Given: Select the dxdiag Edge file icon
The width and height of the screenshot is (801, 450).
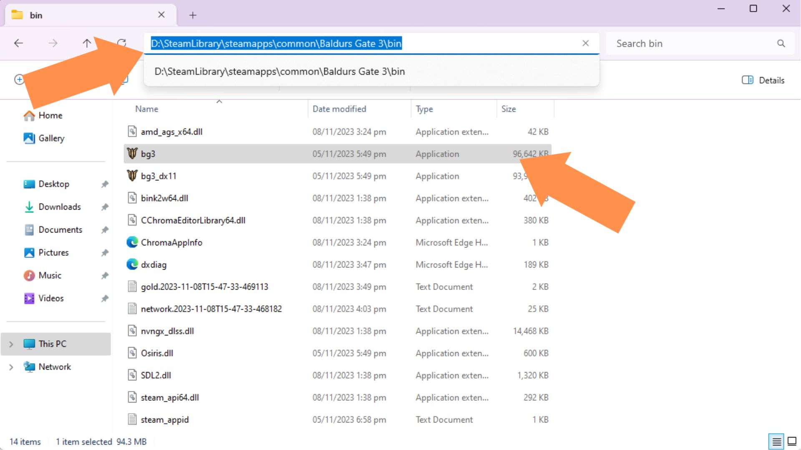Looking at the screenshot, I should tap(132, 265).
